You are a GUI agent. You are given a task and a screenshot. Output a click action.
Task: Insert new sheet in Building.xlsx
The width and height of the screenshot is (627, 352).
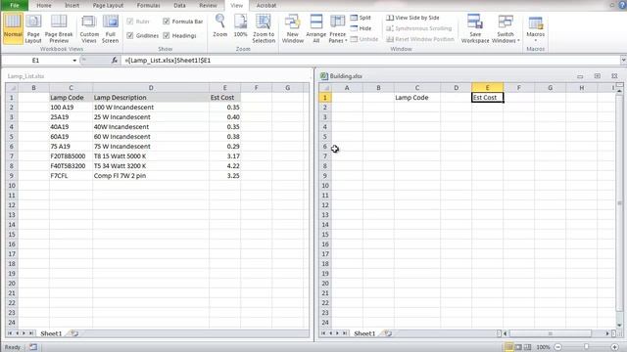pyautogui.click(x=388, y=333)
